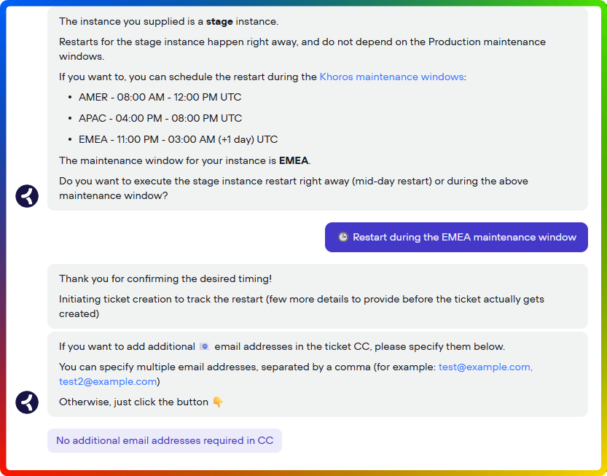Click the envelope emoji before 'email addresses'
The height and width of the screenshot is (476, 607).
tap(205, 346)
